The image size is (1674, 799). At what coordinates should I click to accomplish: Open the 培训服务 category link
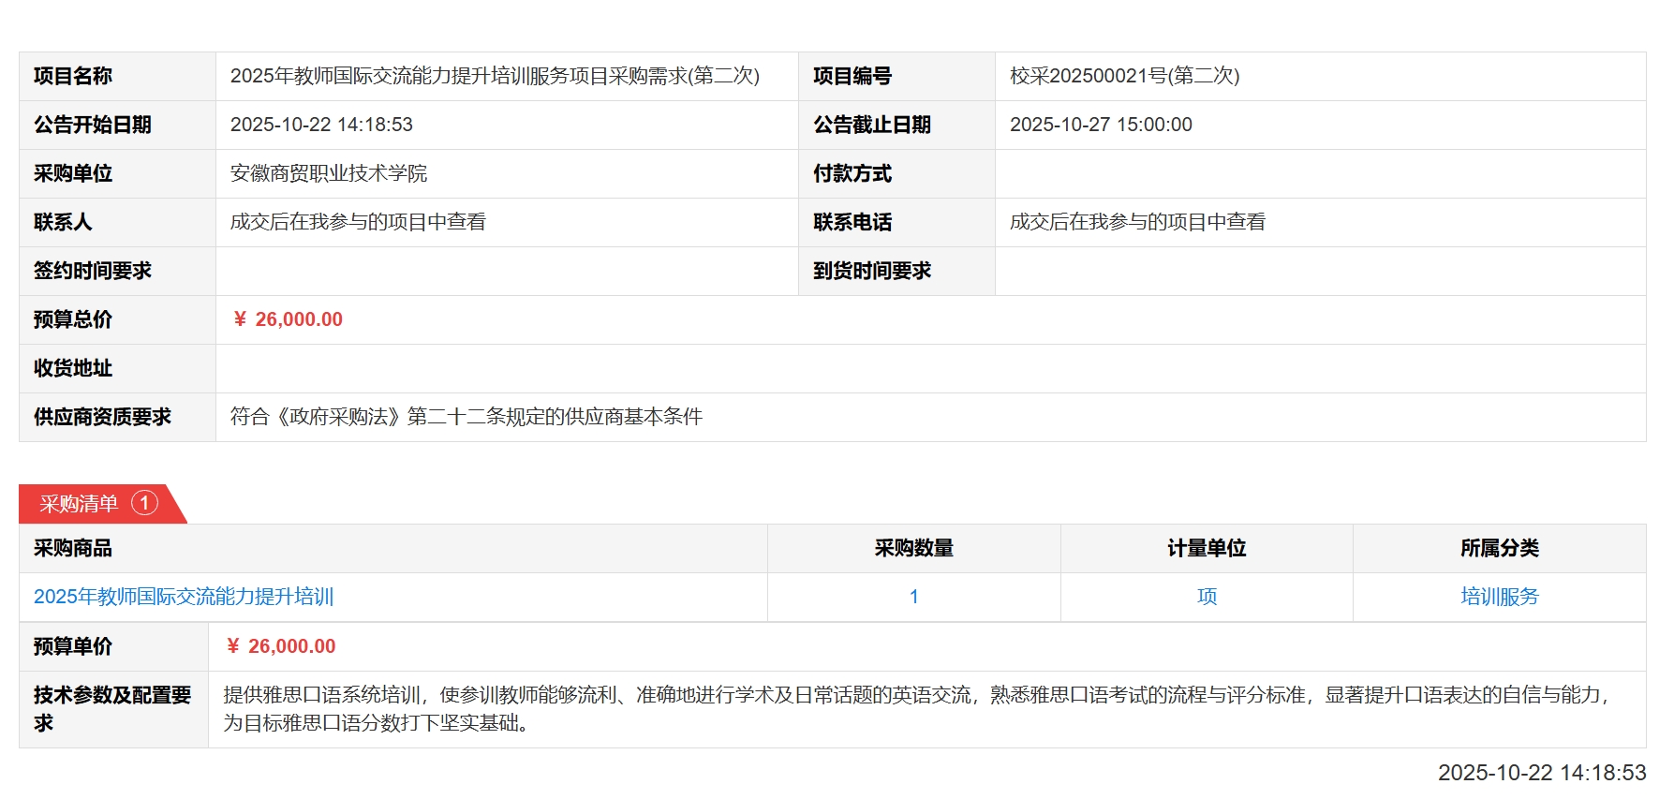pos(1499,597)
